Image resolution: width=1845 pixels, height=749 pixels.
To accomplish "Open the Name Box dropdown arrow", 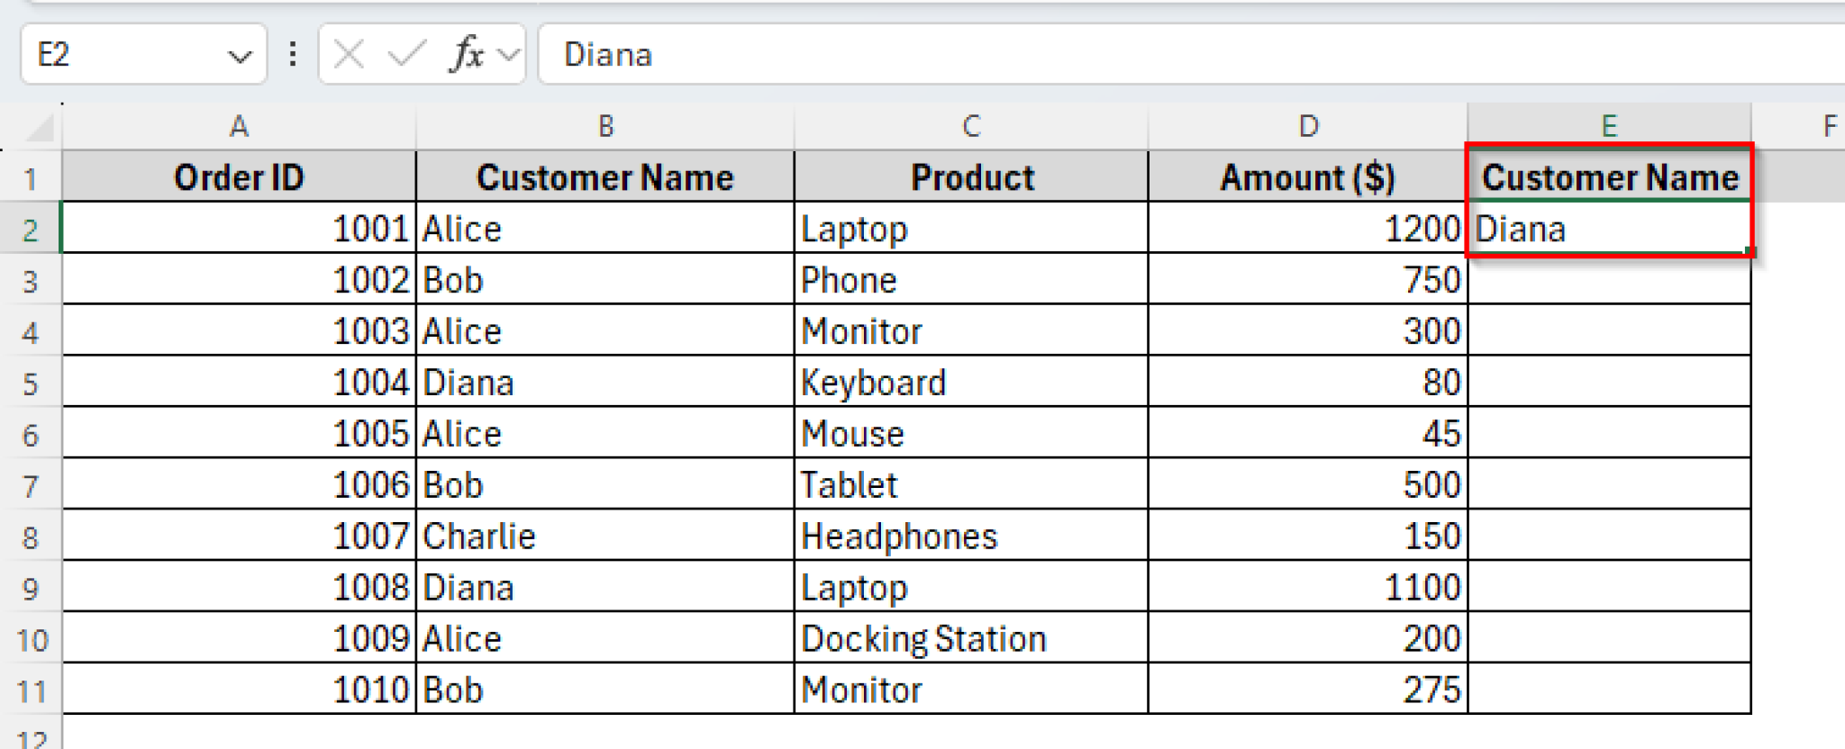I will point(238,56).
